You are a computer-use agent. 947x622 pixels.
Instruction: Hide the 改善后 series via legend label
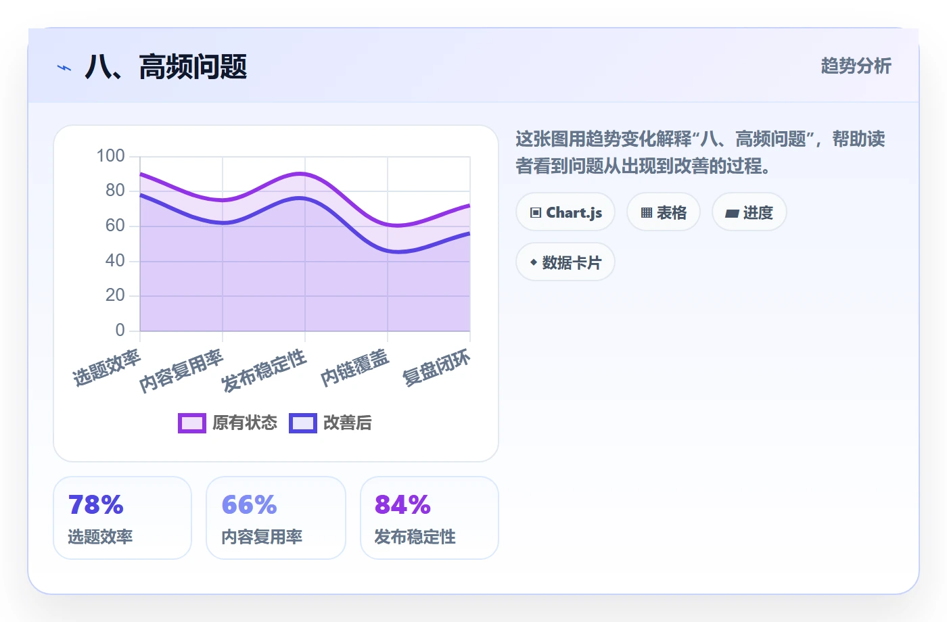click(348, 423)
